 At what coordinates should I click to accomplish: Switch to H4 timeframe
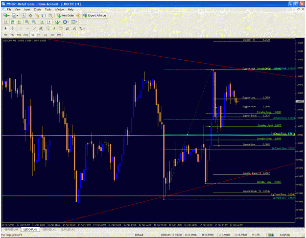pyautogui.click(x=39, y=35)
